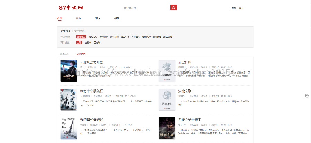This screenshot has width=311, height=143.
Task: Click the 注册 link in the header
Action: coord(242,8)
